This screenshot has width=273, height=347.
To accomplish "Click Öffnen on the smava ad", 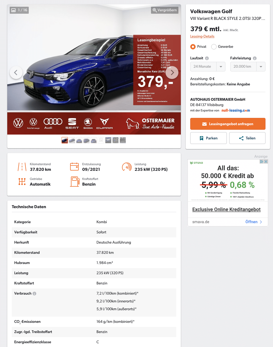I will 254,222.
